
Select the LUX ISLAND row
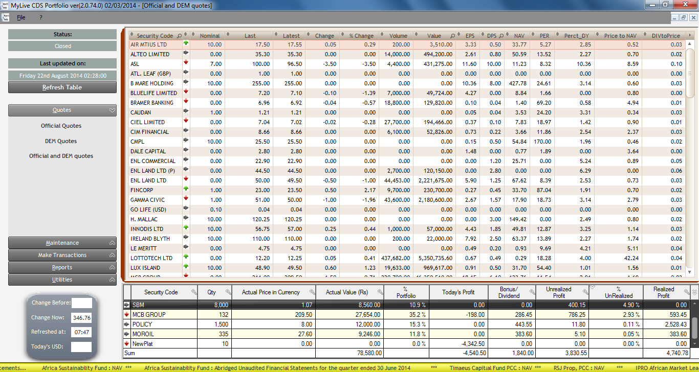tap(407, 268)
